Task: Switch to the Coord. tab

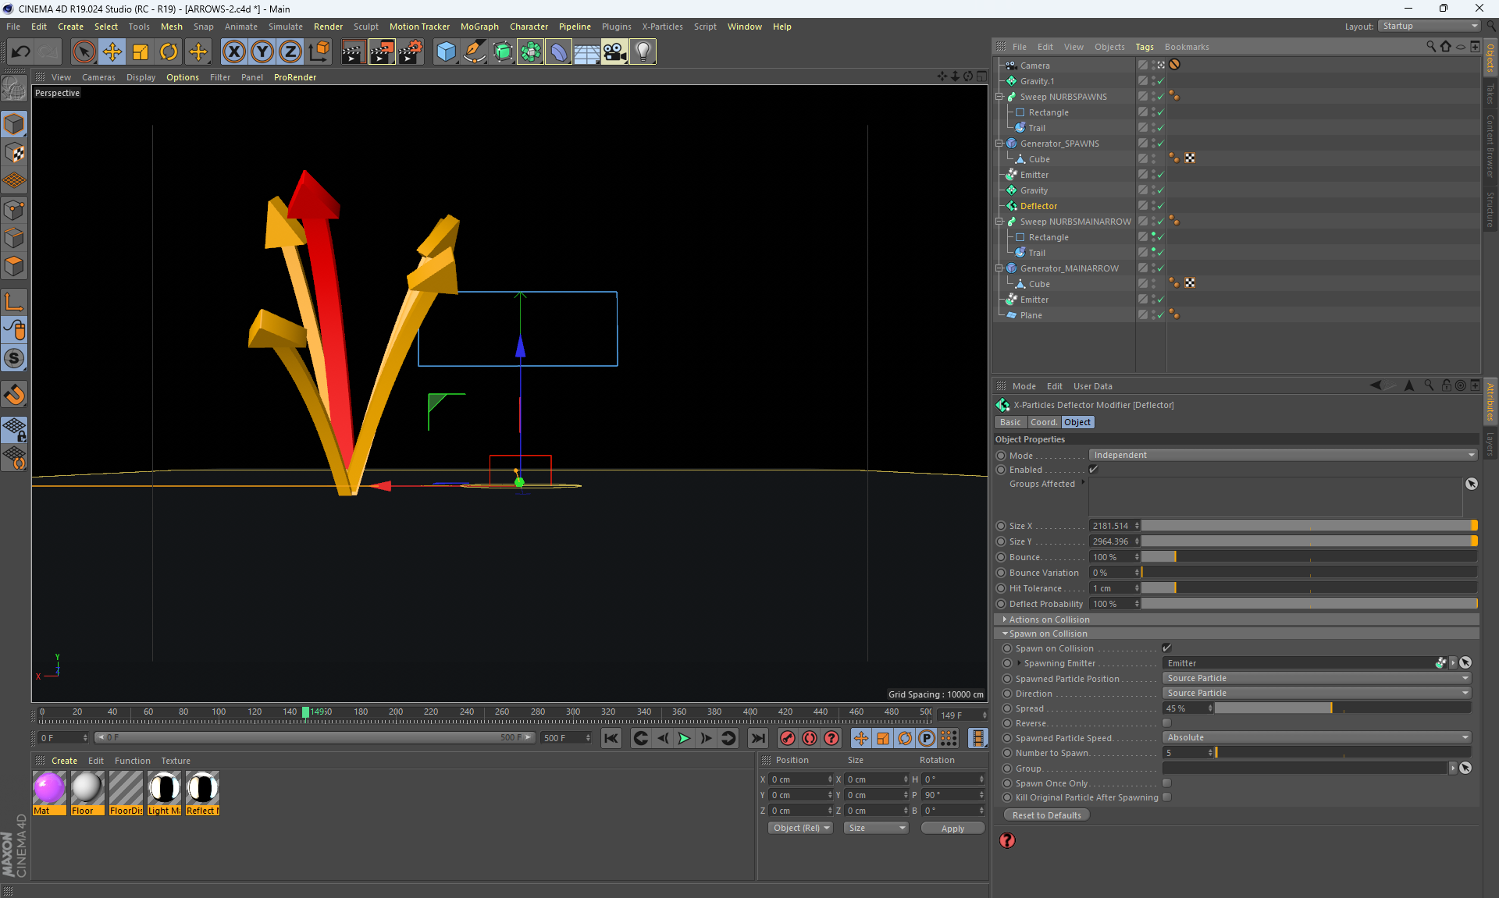Action: [1043, 422]
